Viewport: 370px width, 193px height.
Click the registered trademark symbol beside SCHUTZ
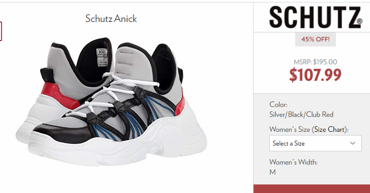pos(359,21)
